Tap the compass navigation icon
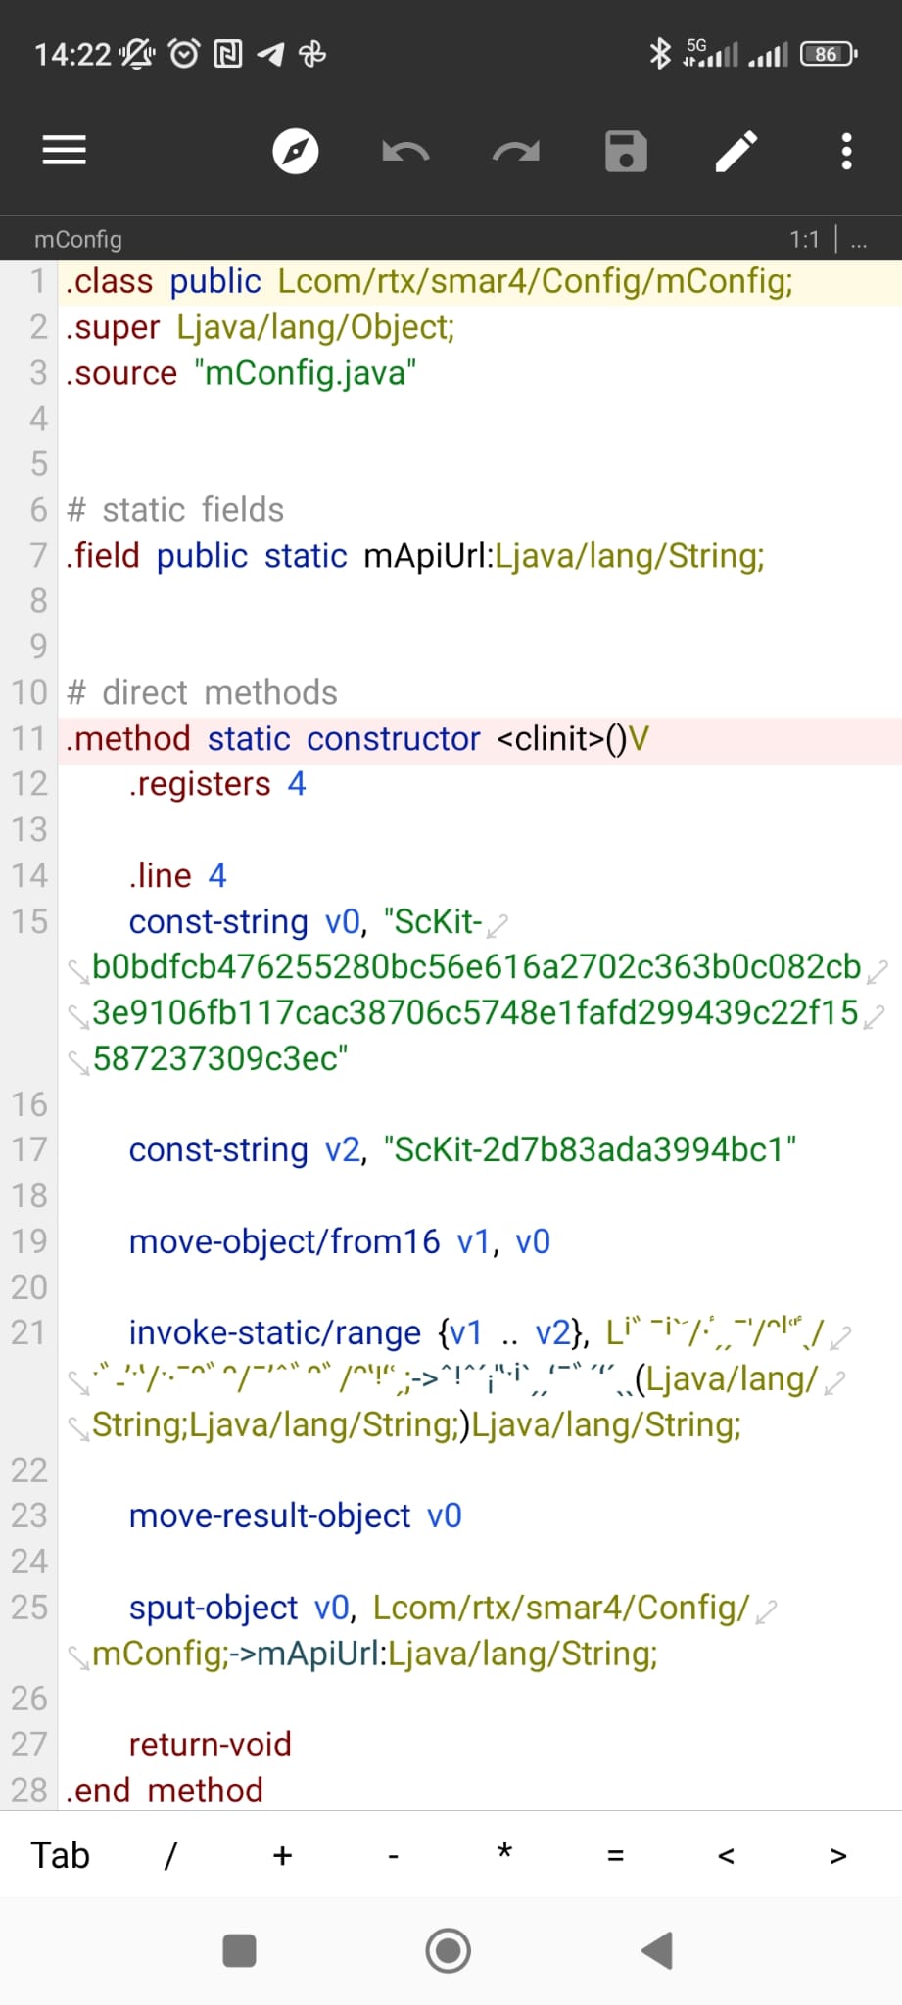This screenshot has width=902, height=2005. click(295, 151)
